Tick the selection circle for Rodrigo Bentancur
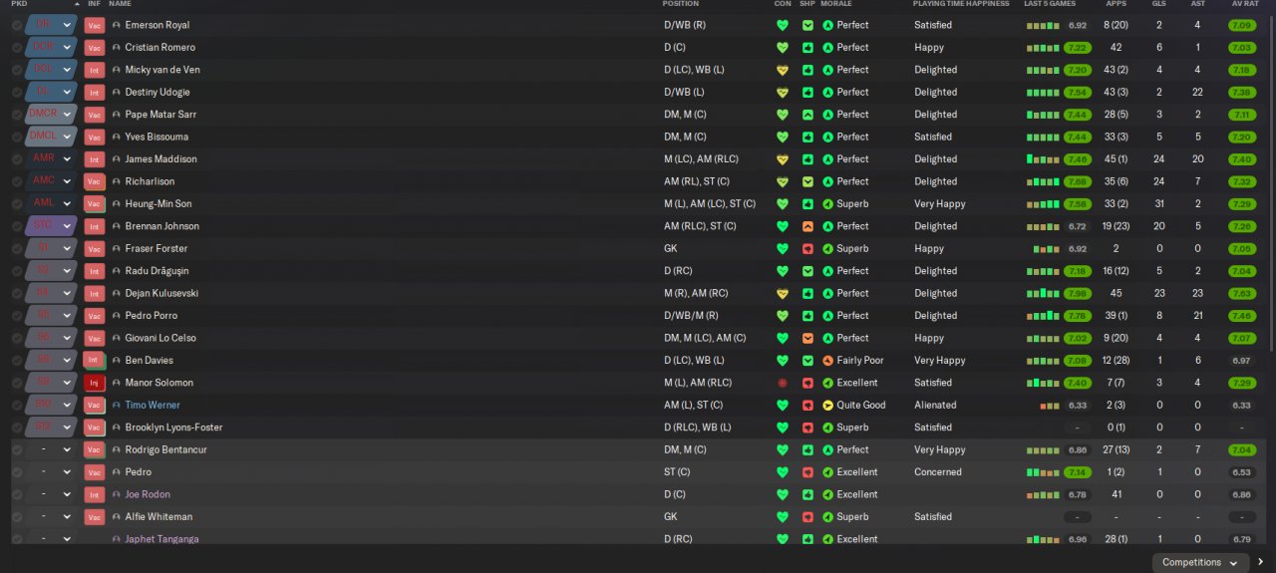Viewport: 1276px width, 573px height. pyautogui.click(x=17, y=449)
